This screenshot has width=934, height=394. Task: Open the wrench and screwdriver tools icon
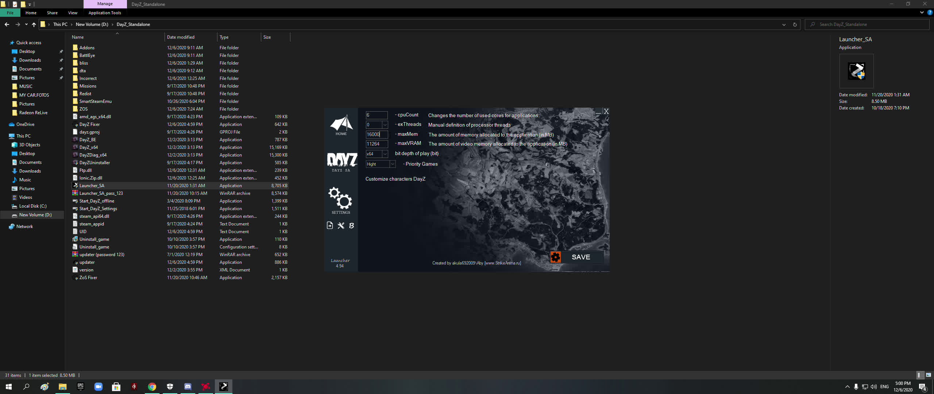tap(340, 225)
